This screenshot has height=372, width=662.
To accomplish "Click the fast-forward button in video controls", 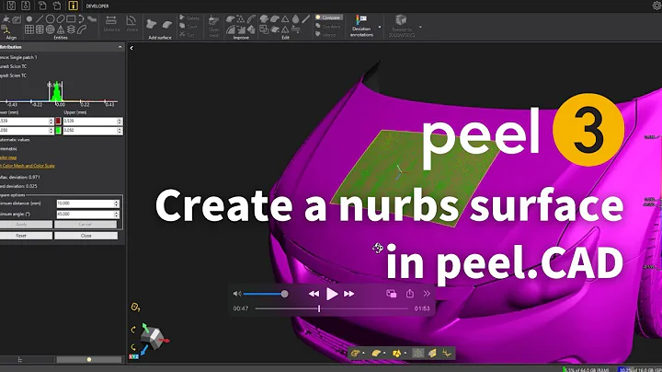I will click(x=348, y=294).
